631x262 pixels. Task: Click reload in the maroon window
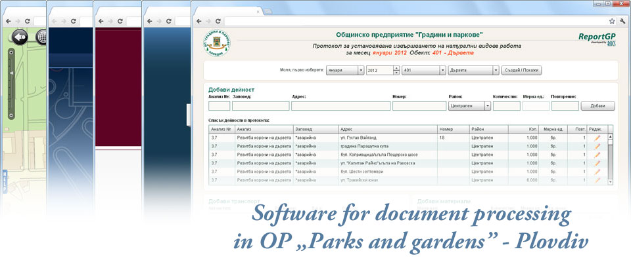[x=120, y=21]
